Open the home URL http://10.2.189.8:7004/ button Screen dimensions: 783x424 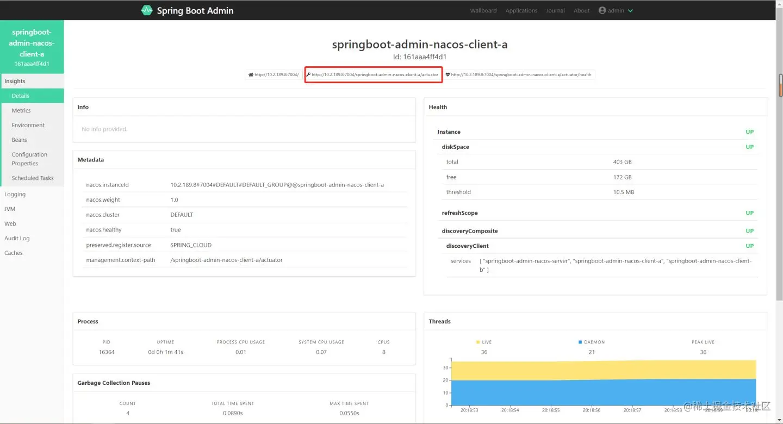(x=274, y=74)
